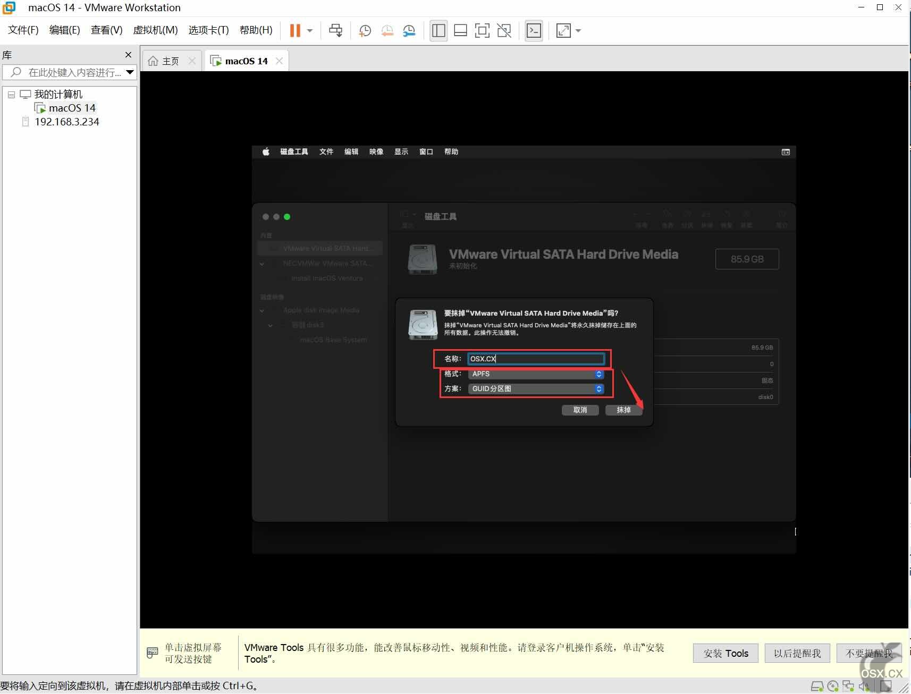Open the library search dropdown arrow

130,72
